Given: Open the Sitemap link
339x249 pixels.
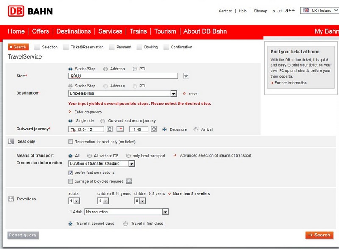Looking at the screenshot, I should (x=260, y=11).
